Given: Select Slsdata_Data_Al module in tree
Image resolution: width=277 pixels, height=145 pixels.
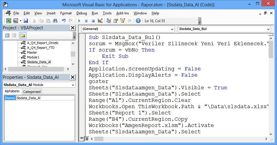Looking at the screenshot, I should 39,62.
